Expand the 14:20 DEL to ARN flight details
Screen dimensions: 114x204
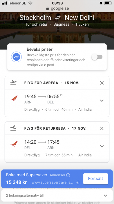(x=102, y=146)
